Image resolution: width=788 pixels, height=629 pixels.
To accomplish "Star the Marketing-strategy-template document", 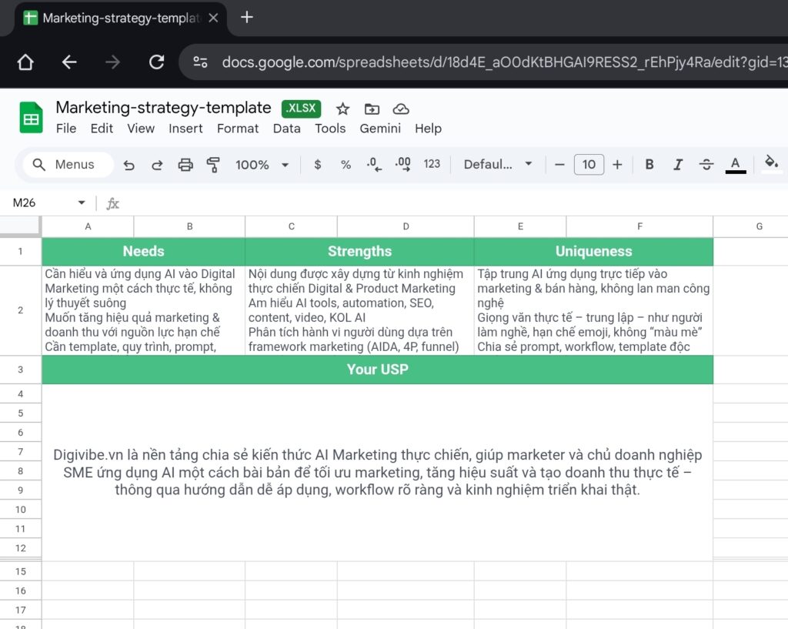I will [342, 109].
